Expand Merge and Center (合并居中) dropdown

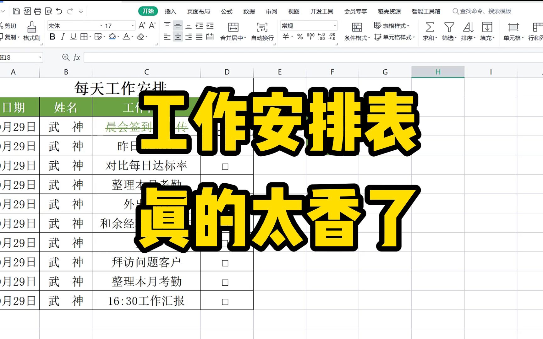coord(245,38)
